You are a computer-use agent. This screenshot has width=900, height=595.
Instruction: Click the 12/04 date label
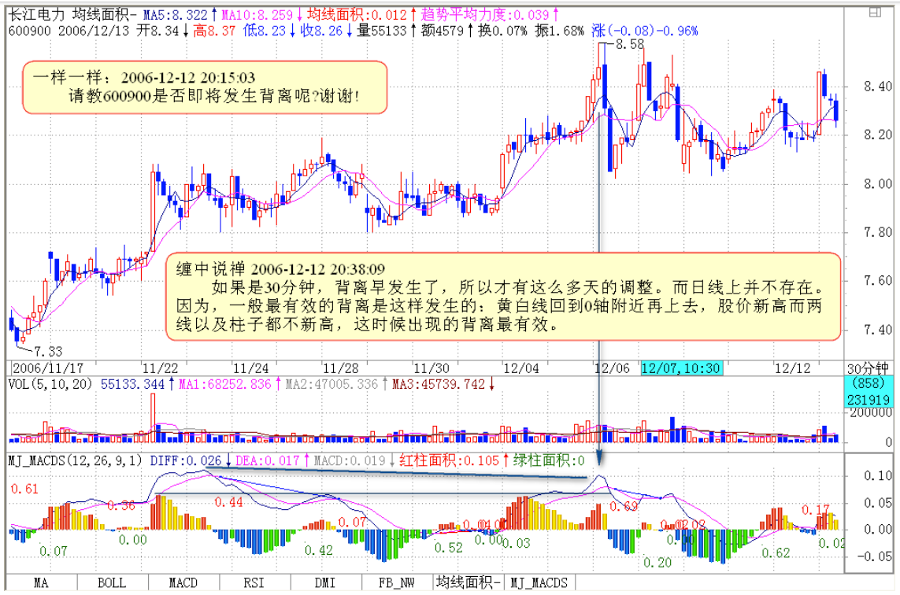pyautogui.click(x=521, y=368)
